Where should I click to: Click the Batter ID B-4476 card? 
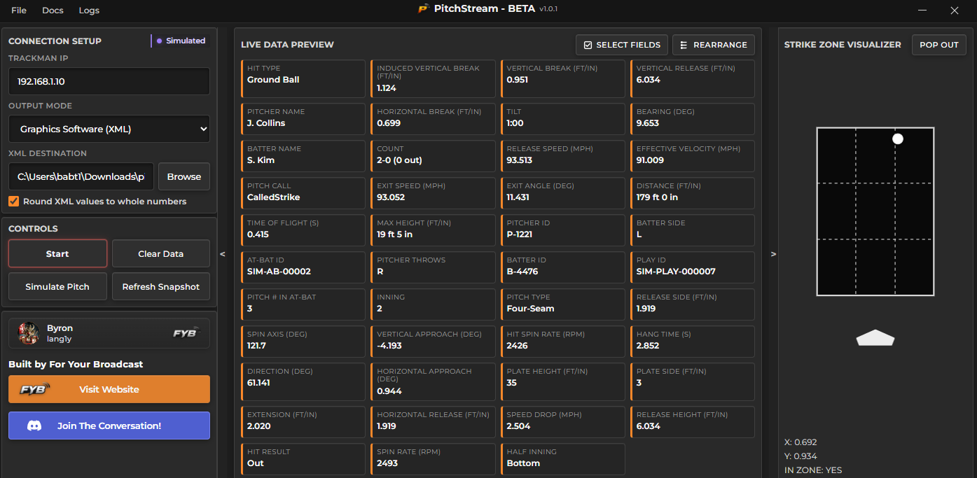click(x=564, y=267)
